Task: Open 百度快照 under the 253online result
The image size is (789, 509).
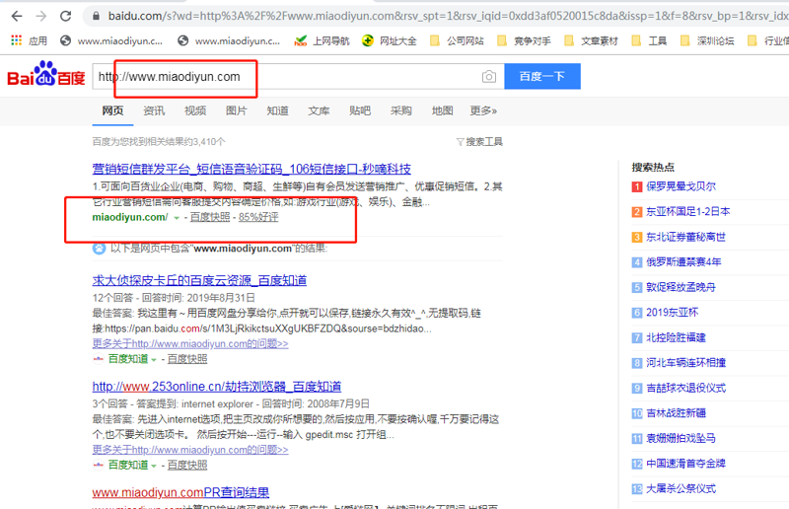Action: tap(187, 466)
